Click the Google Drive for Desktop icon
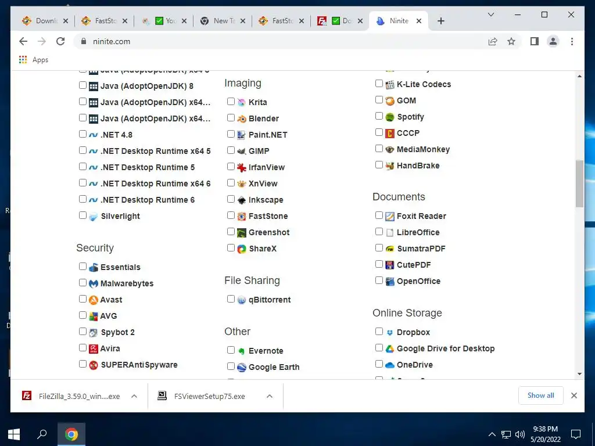 point(390,348)
